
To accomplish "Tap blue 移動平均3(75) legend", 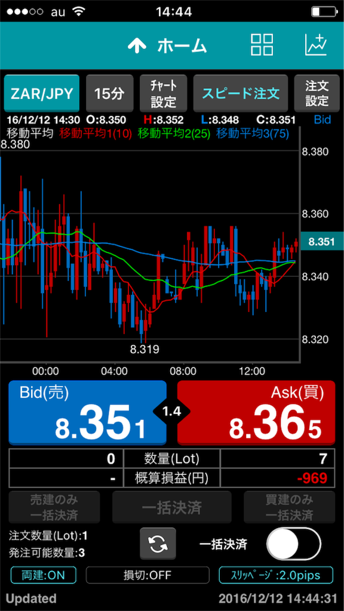I will coord(253,134).
